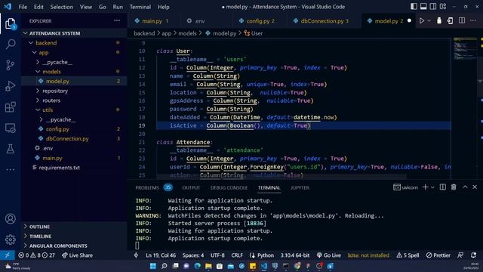483x272 pixels.
Task: Close the terminal panel
Action: click(x=475, y=187)
